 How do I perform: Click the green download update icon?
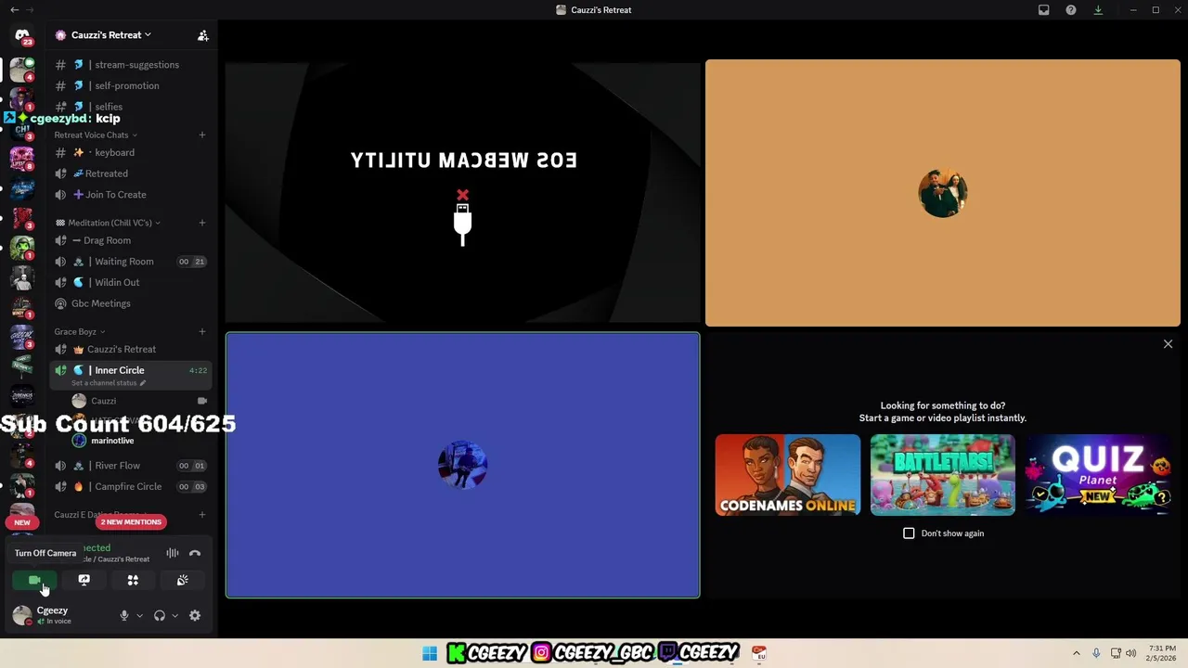pyautogui.click(x=1098, y=10)
